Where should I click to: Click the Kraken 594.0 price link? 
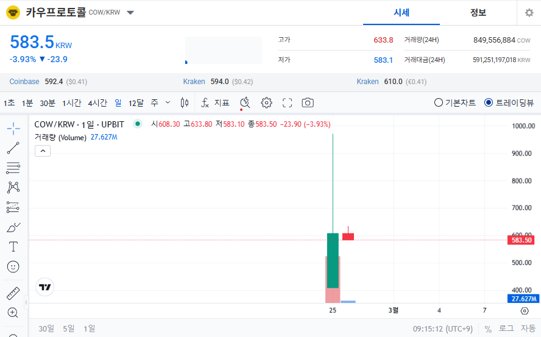(194, 82)
